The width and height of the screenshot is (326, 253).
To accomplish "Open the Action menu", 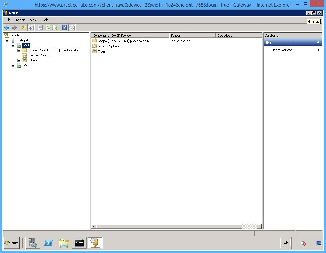I will tap(20, 20).
